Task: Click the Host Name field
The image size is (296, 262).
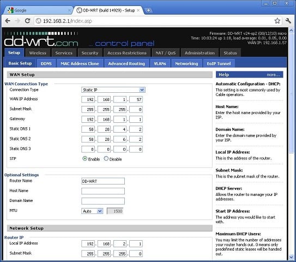Action: click(103, 191)
